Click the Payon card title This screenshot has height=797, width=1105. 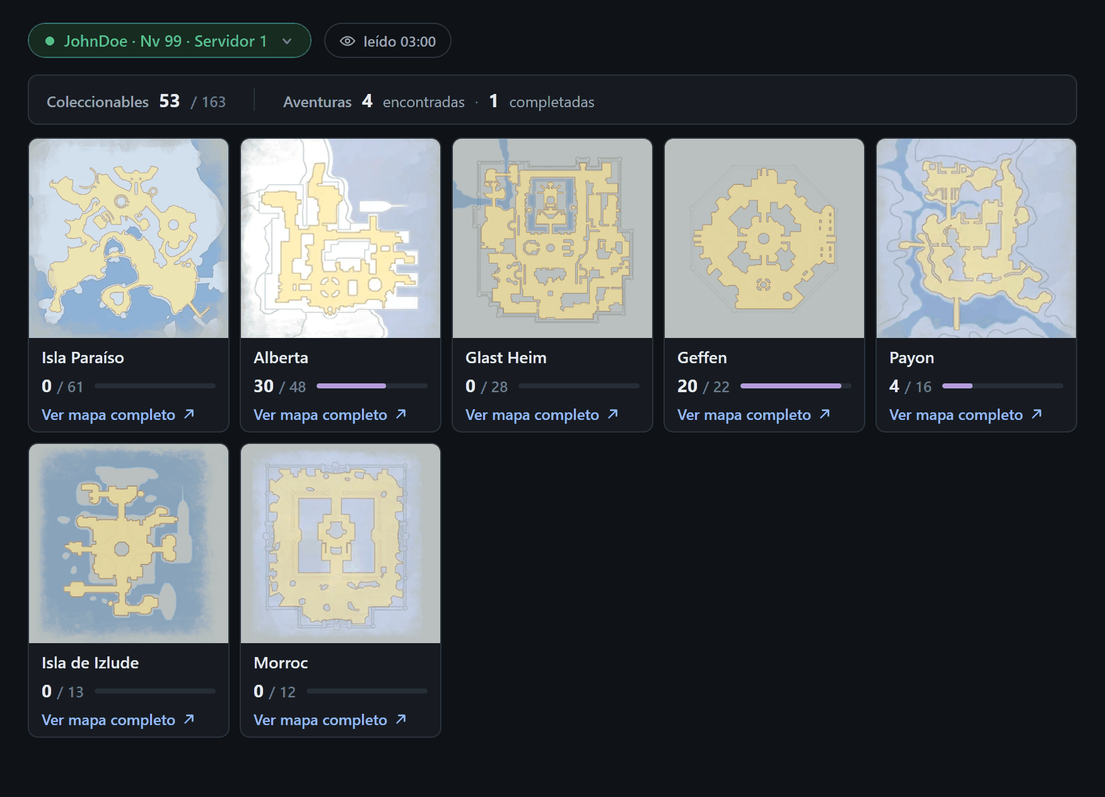coord(911,358)
